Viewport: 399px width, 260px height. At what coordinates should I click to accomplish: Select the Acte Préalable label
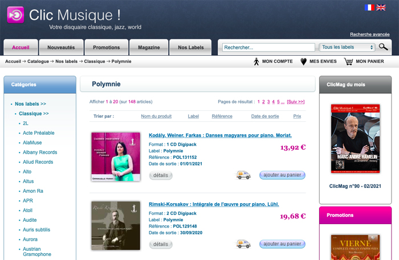39,133
